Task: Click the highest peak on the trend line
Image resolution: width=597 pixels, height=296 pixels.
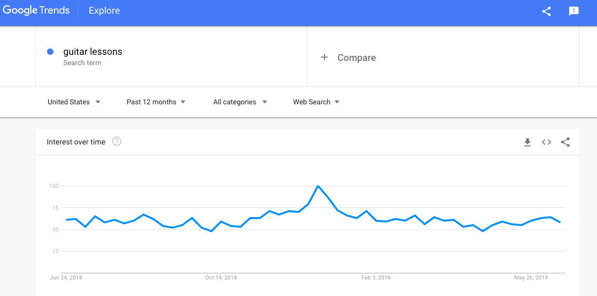Action: (318, 186)
